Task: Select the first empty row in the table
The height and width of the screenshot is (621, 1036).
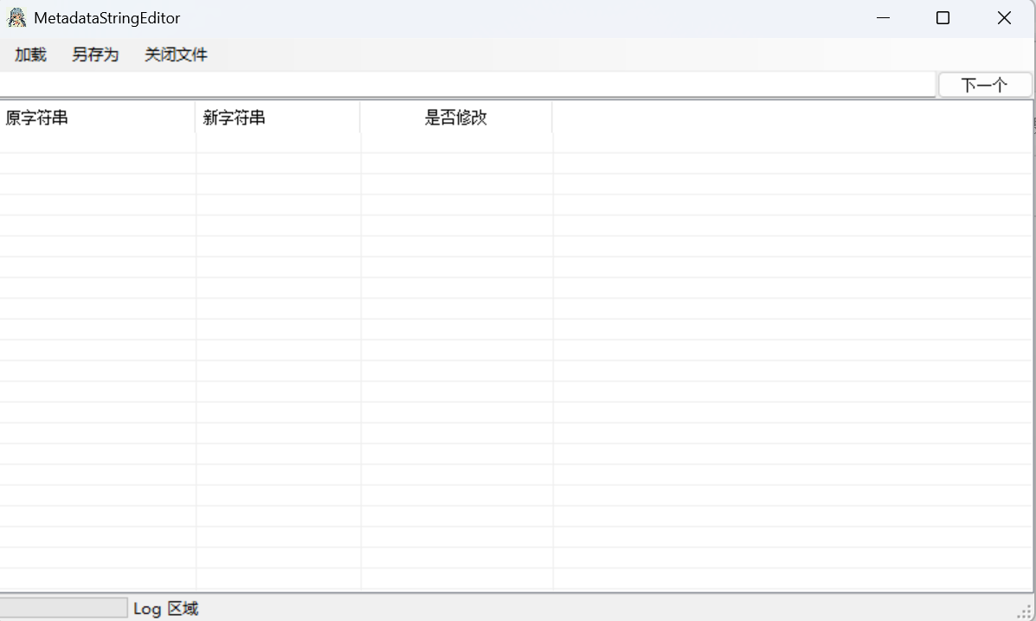Action: (97, 144)
